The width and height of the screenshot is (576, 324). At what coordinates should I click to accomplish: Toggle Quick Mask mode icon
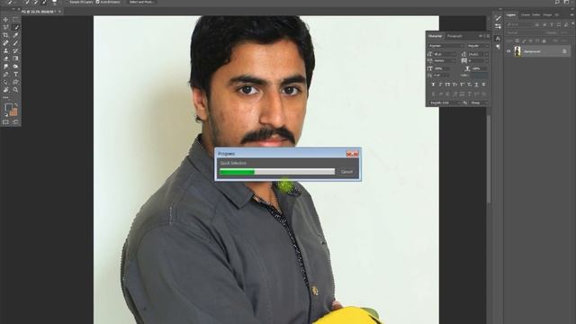5,122
